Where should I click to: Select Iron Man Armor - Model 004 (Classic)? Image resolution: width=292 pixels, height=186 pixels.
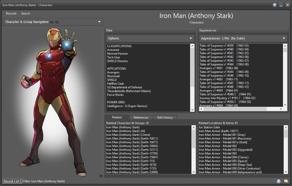tap(224, 157)
